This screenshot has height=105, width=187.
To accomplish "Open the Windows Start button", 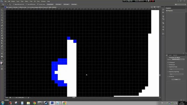I will click(x=3, y=103).
